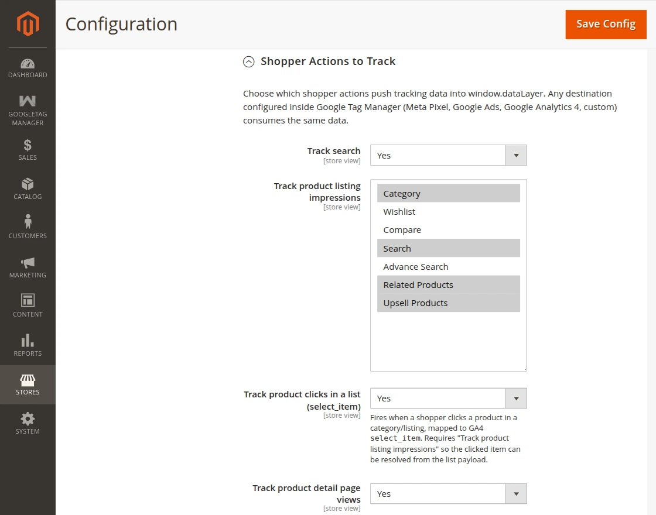Click the multiselect resize handle corner

(525, 369)
